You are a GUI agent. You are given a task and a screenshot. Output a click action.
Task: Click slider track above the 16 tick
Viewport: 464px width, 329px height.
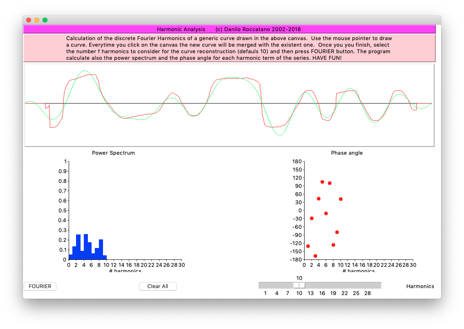pyautogui.click(x=322, y=285)
